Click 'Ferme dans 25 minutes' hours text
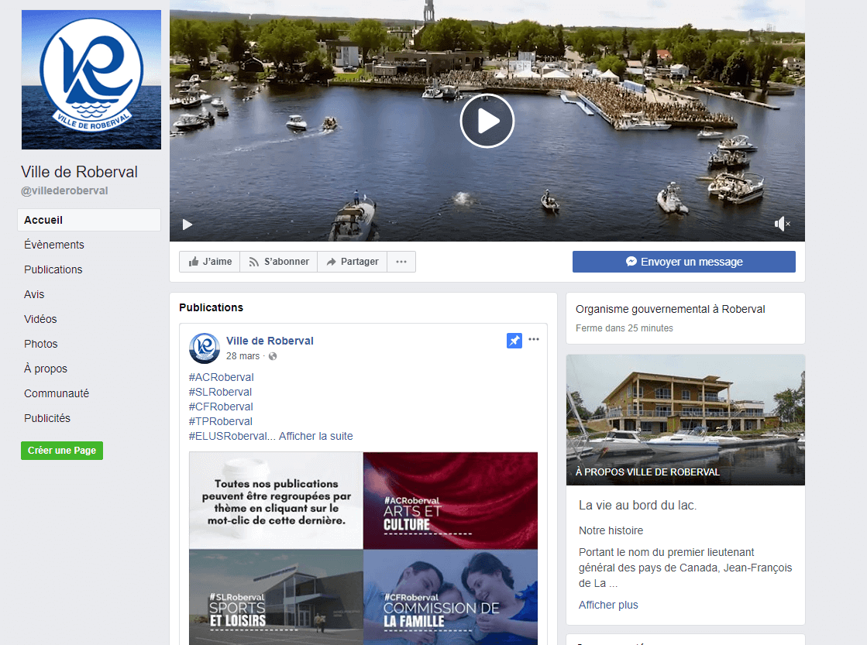Image resolution: width=867 pixels, height=645 pixels. click(624, 328)
